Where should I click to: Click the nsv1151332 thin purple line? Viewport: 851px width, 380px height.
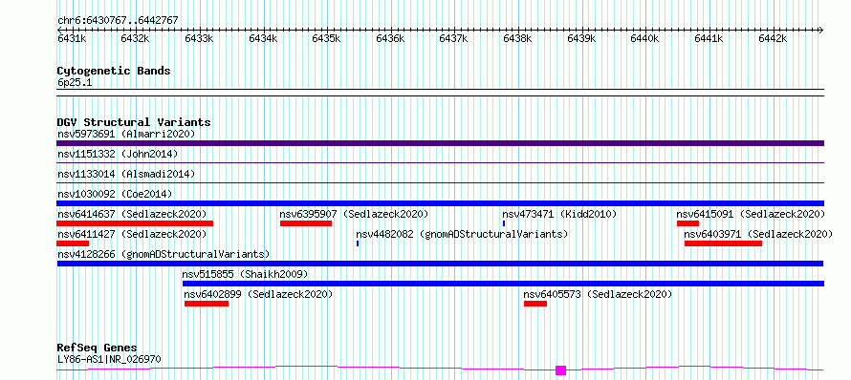(x=440, y=162)
